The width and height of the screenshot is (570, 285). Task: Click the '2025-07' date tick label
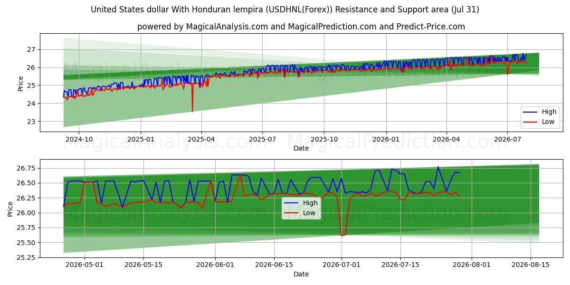pyautogui.click(x=263, y=140)
